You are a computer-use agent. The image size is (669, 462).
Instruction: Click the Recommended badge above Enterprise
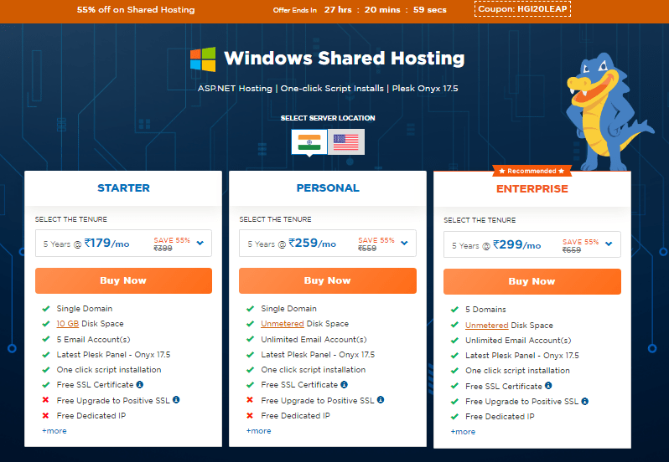click(532, 171)
